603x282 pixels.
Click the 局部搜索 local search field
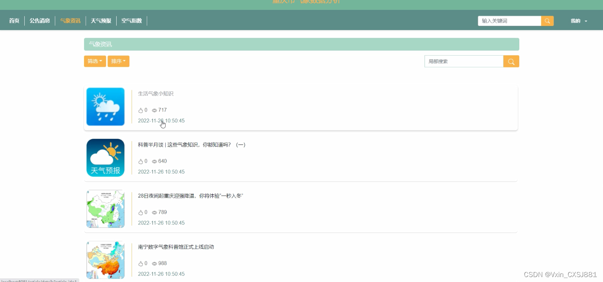464,61
